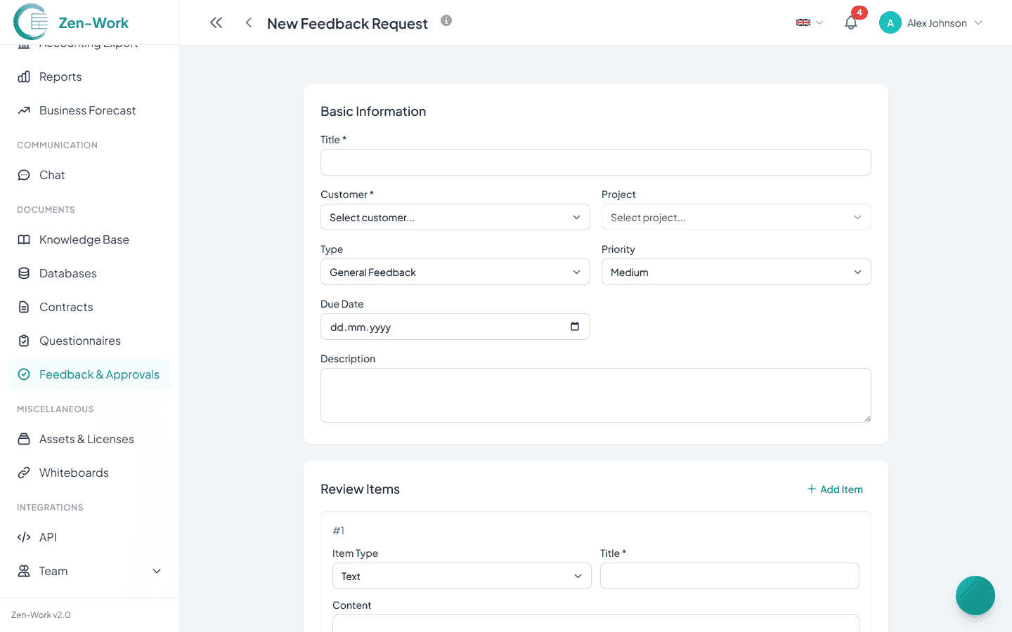Open the Select customer dropdown
Viewport: 1012px width, 632px height.
455,217
